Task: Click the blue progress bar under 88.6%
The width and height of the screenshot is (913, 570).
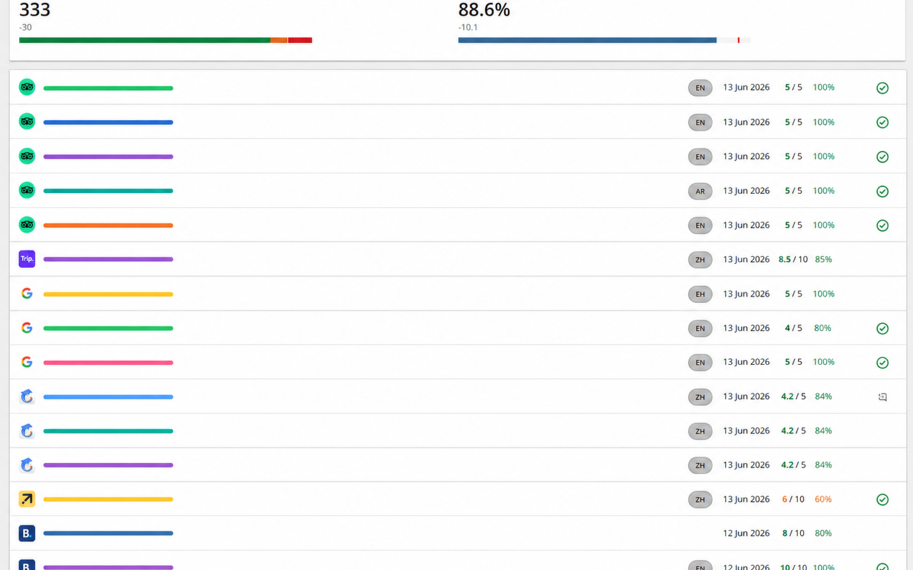Action: pos(604,40)
